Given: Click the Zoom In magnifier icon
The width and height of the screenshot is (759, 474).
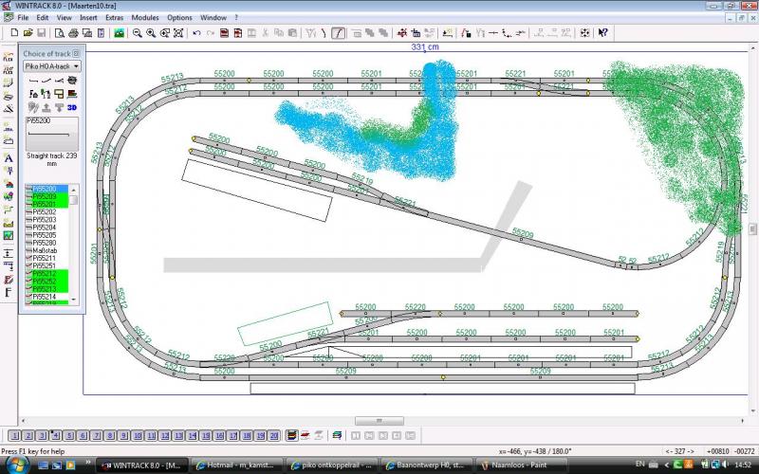Looking at the screenshot, I should (151, 33).
